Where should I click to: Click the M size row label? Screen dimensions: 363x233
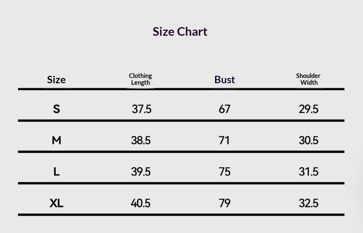tap(56, 140)
